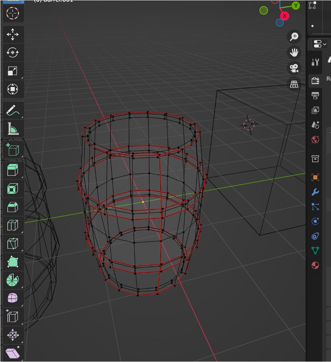Select the Measure tool
The height and width of the screenshot is (362, 331).
click(13, 129)
